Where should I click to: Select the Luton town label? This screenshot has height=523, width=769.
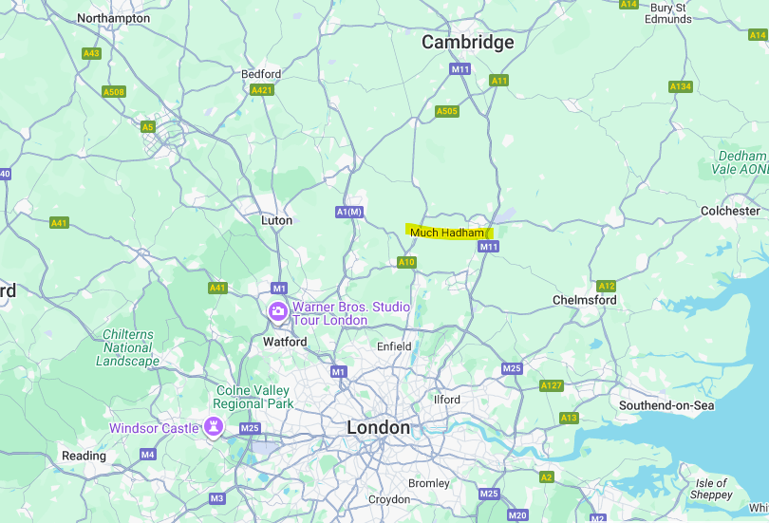click(x=276, y=220)
